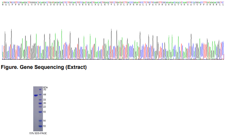Select the 33 kDa marker label

pyautogui.click(x=45, y=100)
